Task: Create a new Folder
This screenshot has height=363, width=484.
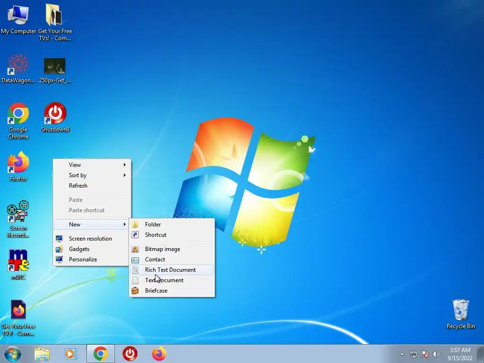Action: (x=172, y=225)
